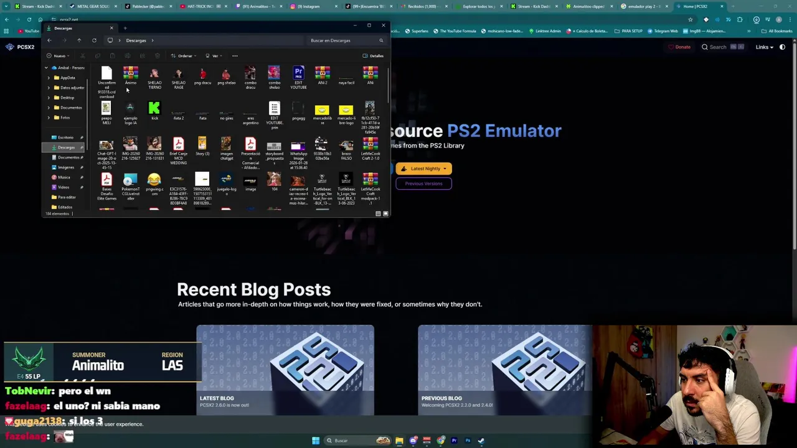Open File Explorer from the taskbar

399,441
